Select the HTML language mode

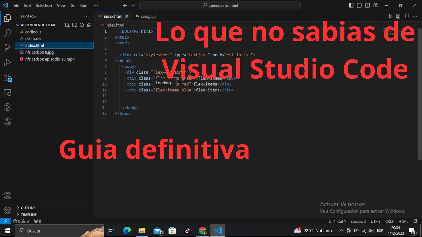click(403, 221)
